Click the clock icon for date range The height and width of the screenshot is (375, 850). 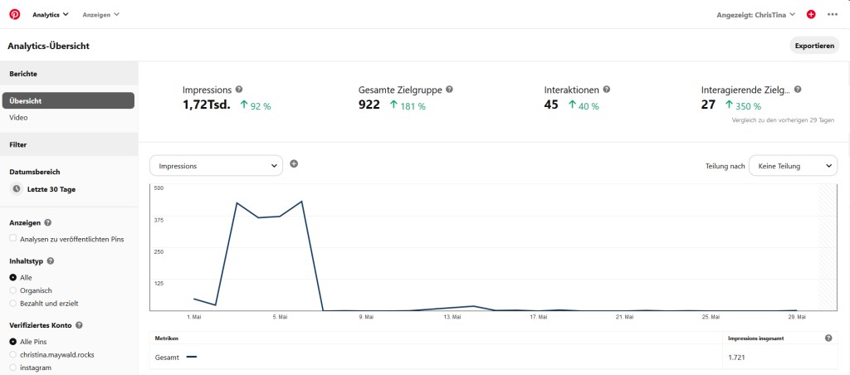point(16,189)
